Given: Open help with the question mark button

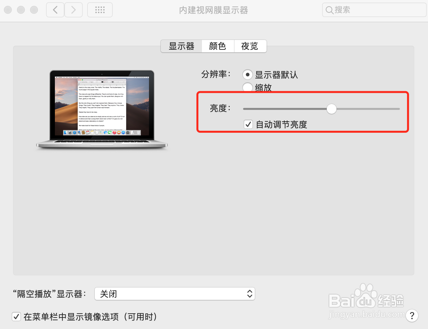Looking at the screenshot, I should 412,316.
